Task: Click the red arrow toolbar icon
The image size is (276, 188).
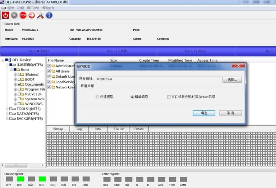Action: [32, 15]
